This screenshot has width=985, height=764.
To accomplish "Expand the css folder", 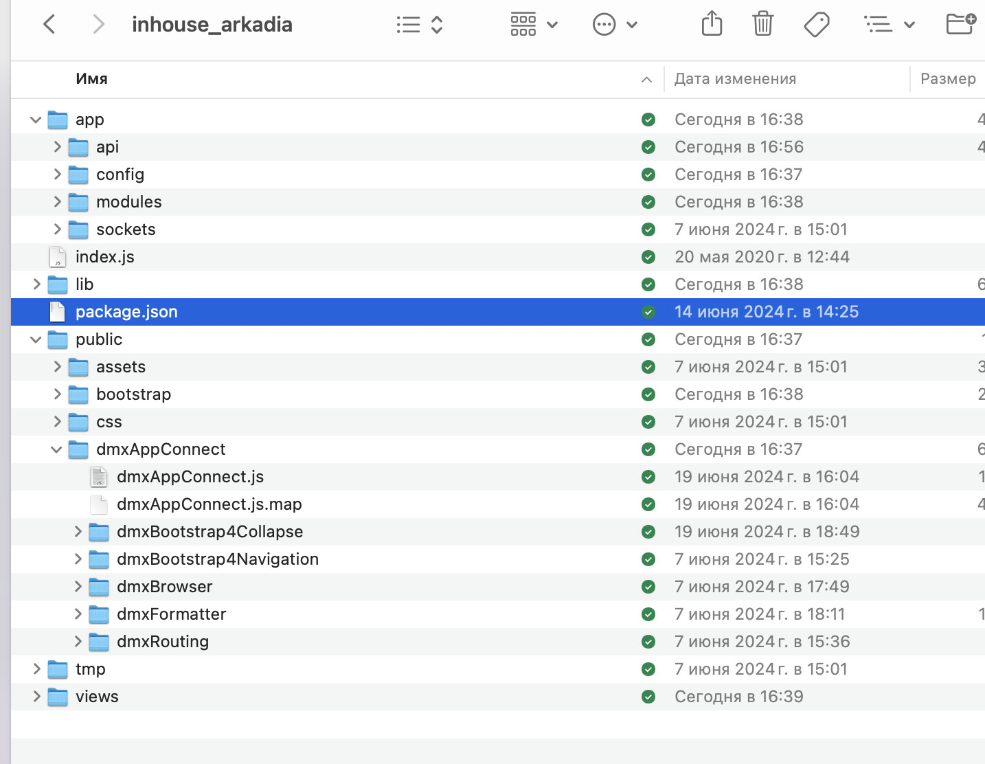I will (x=57, y=422).
